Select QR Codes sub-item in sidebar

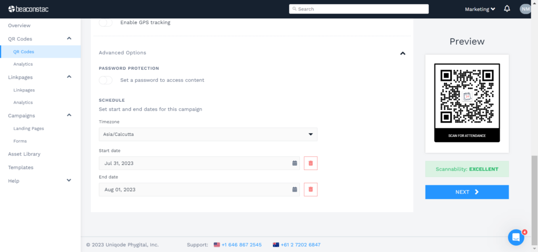point(24,52)
